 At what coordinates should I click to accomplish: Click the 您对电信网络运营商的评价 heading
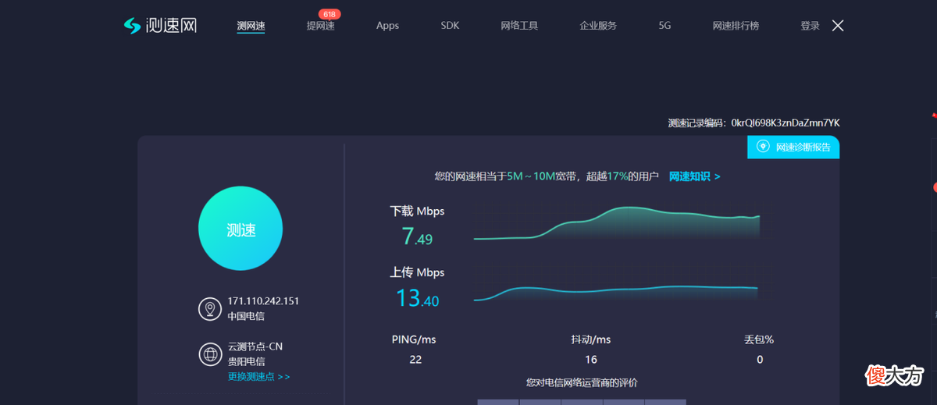[582, 382]
